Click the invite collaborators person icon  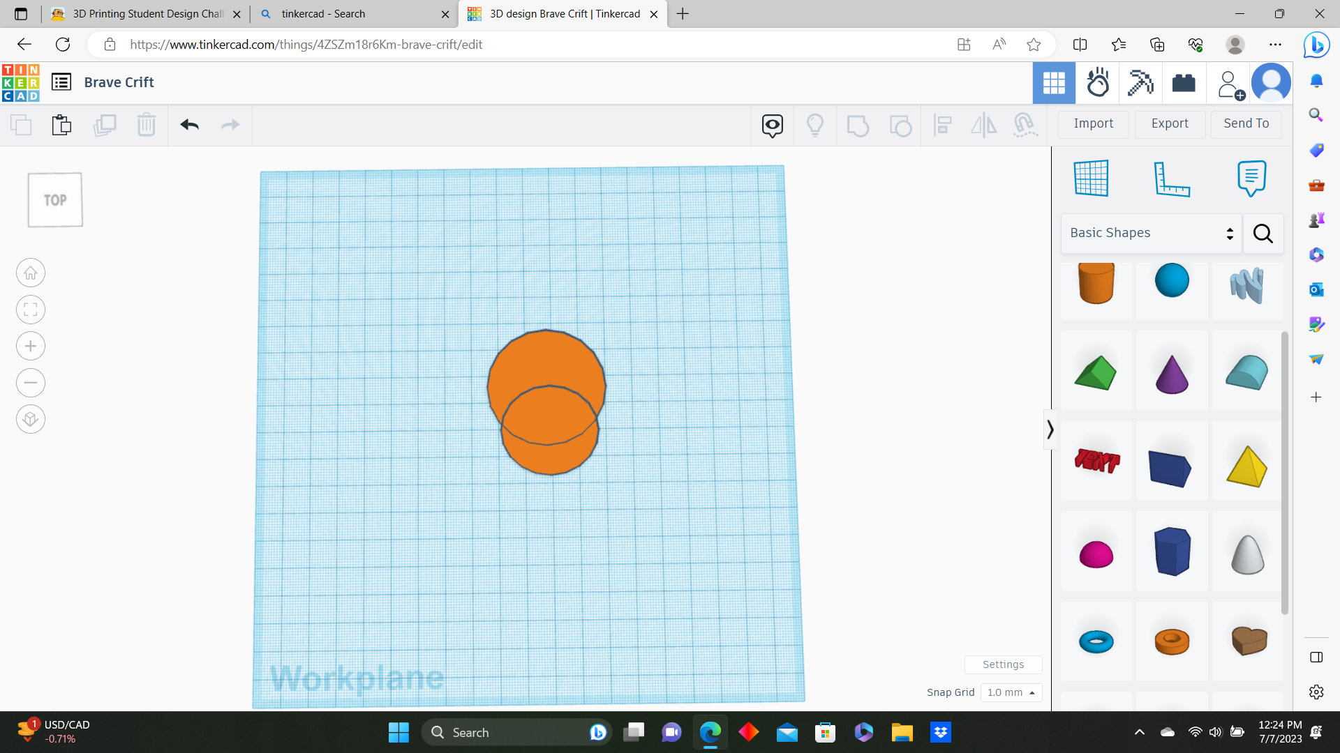click(1230, 84)
